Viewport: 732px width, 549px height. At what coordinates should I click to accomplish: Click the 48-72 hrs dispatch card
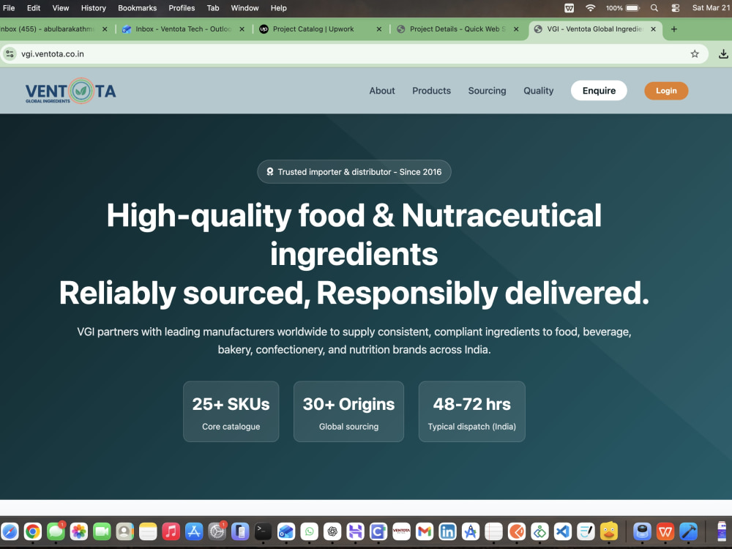[x=472, y=411]
